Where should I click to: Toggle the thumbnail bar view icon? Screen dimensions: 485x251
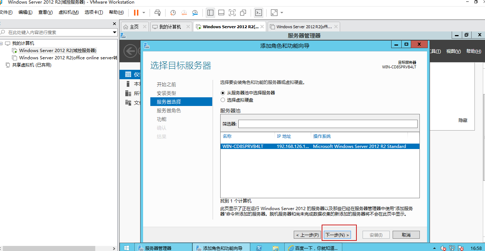point(221,13)
